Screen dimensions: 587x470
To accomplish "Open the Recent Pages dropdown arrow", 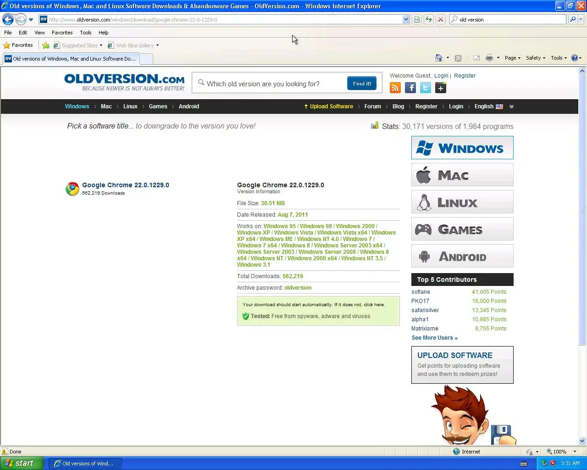I will pyautogui.click(x=31, y=19).
